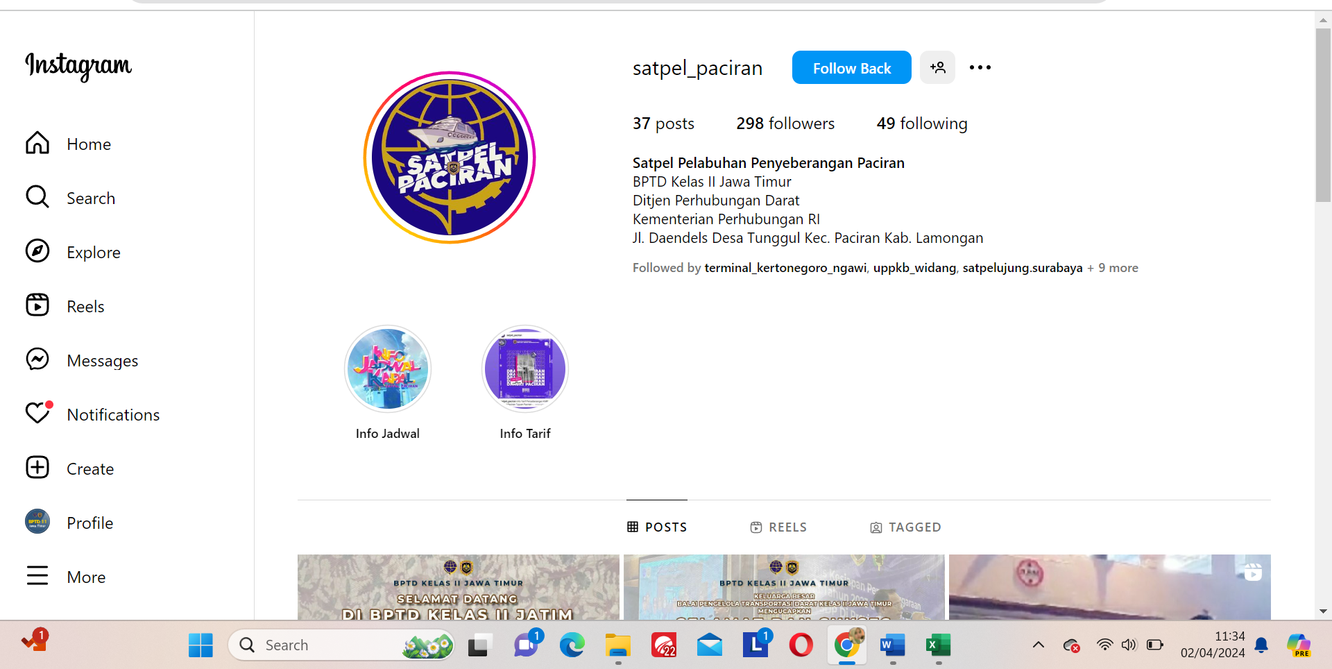The height and width of the screenshot is (669, 1332).
Task: Click the page vertical scrollbar thumb
Action: [1322, 115]
